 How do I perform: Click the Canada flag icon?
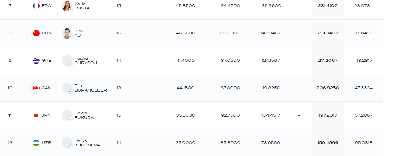pyautogui.click(x=36, y=88)
